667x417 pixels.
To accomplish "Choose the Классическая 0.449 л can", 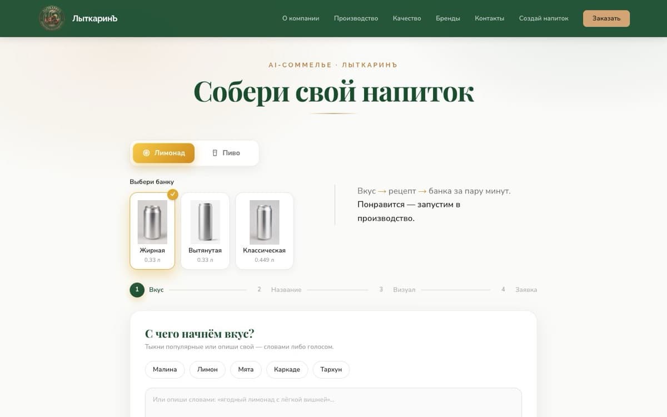I will pos(264,231).
